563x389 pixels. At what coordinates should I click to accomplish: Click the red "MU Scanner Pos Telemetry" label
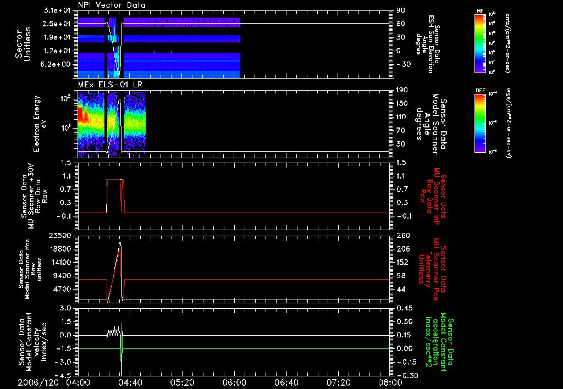432,269
